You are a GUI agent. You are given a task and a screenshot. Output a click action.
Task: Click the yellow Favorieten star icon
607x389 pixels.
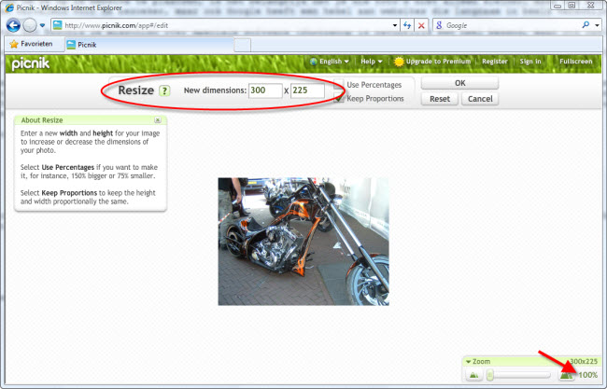click(x=14, y=44)
